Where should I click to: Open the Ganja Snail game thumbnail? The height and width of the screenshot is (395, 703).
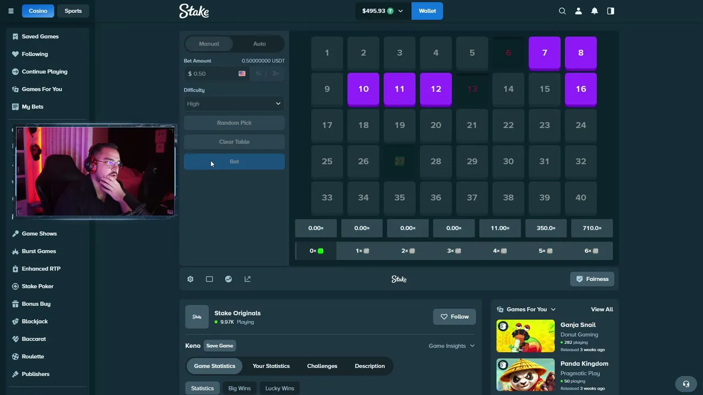tap(526, 336)
